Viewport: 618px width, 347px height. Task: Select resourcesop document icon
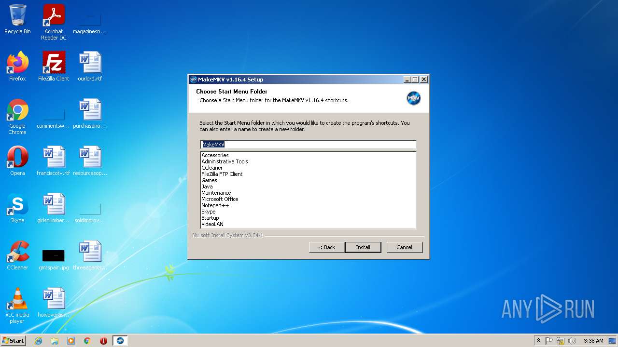90,161
